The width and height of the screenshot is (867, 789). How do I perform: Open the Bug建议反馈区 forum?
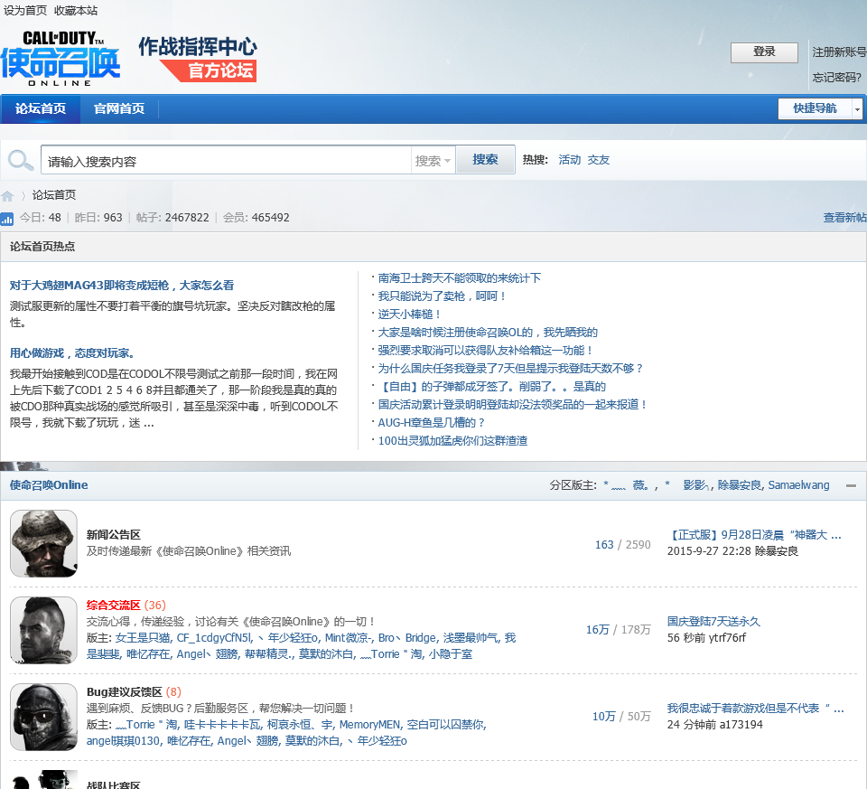(x=125, y=692)
